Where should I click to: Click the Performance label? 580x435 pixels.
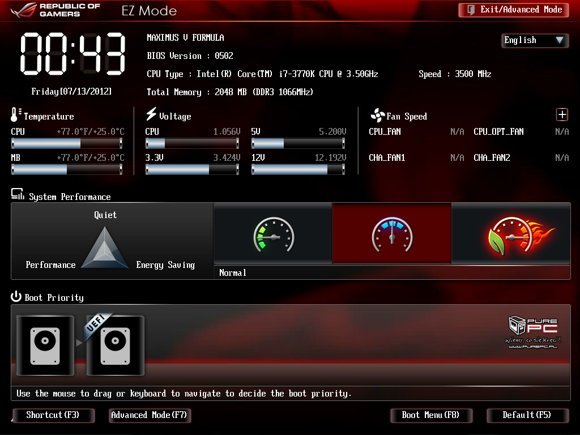coord(50,265)
